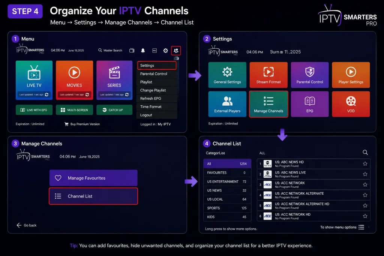Open the settings gear icon in Menu header
The width and height of the screenshot is (384, 256).
(x=165, y=51)
